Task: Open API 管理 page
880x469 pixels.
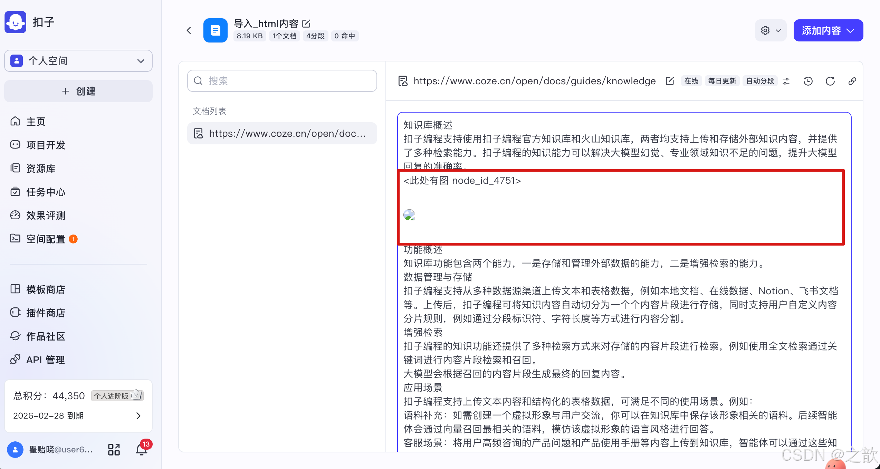Action: [45, 360]
